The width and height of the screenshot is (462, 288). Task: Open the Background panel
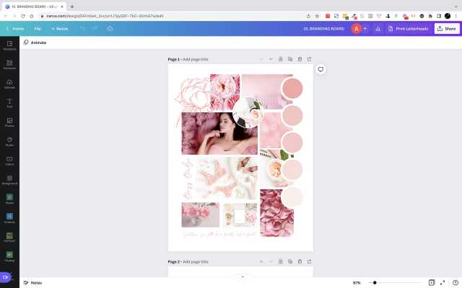9,180
